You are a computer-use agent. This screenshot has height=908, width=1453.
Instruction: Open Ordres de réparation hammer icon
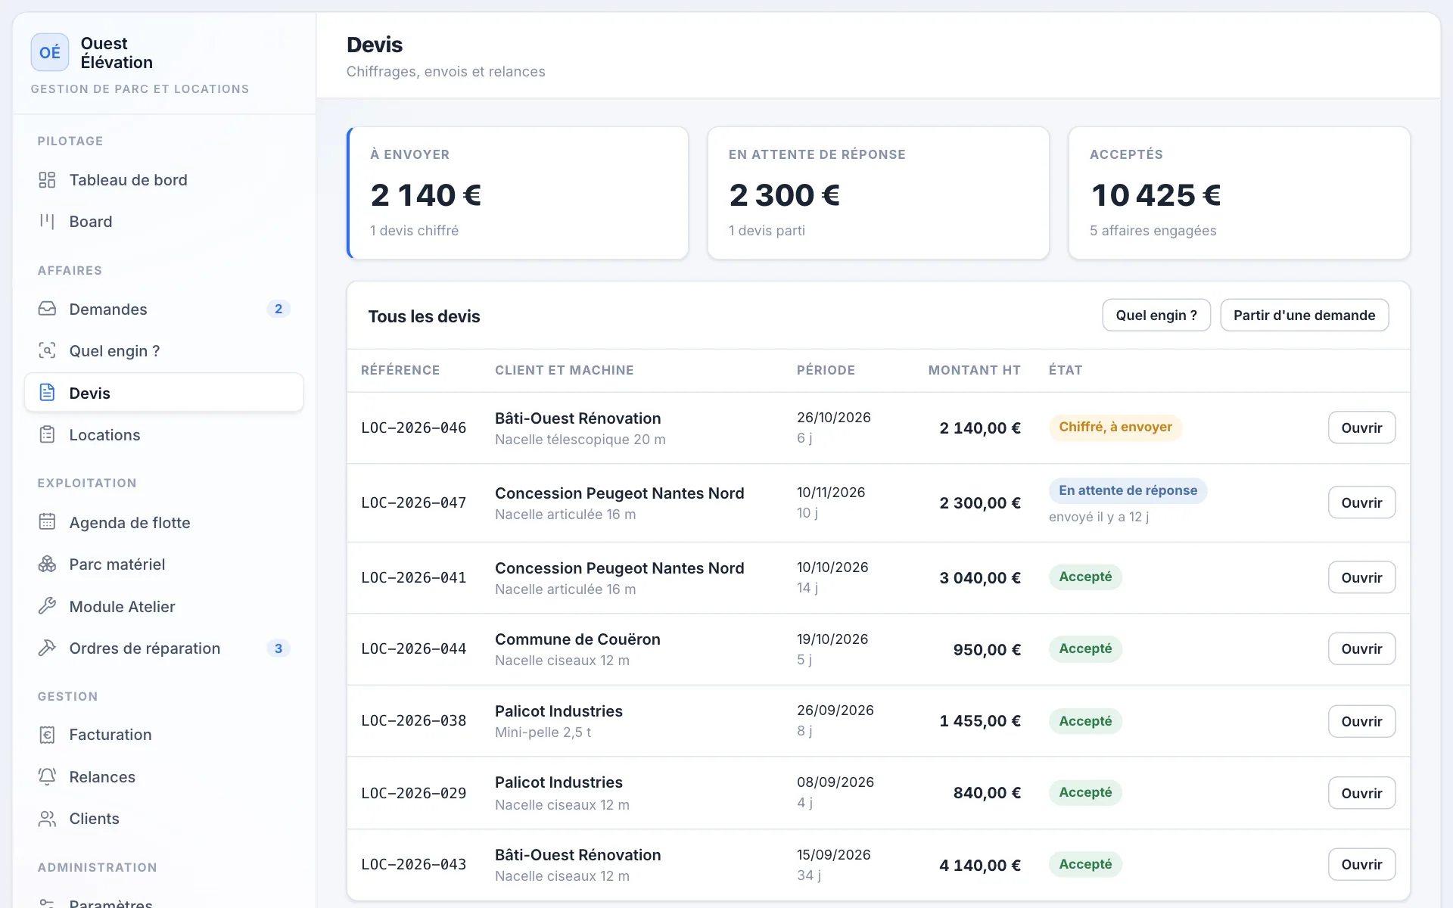tap(47, 648)
